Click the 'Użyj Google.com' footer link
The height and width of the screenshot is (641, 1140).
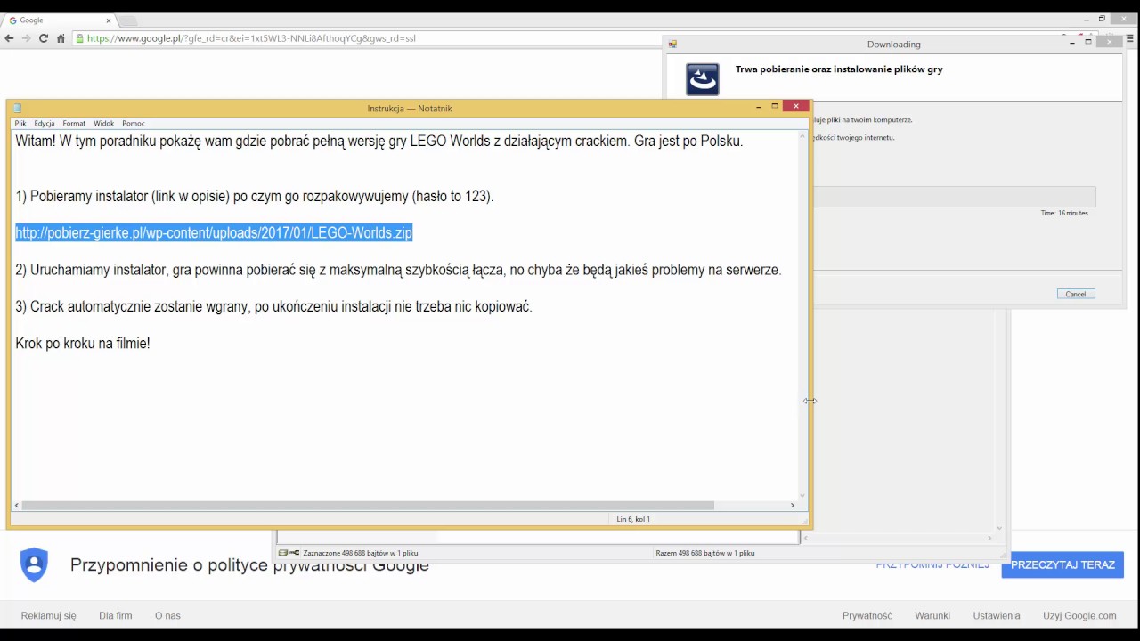pos(1079,615)
